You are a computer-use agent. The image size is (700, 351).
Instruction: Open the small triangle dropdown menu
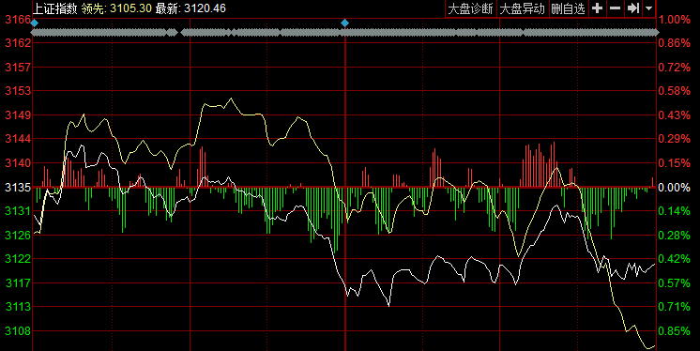[x=648, y=8]
